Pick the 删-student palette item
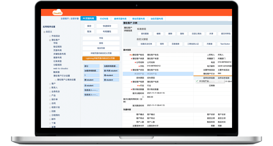 (91, 80)
